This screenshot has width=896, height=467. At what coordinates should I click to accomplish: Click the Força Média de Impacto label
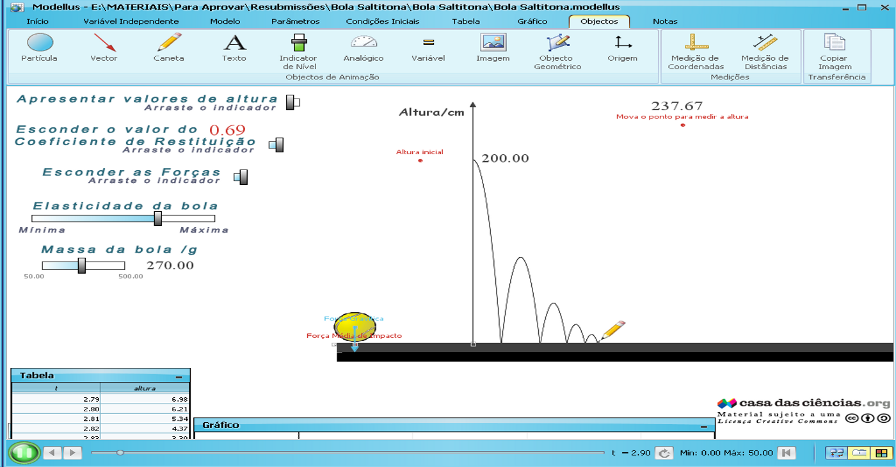coord(354,336)
